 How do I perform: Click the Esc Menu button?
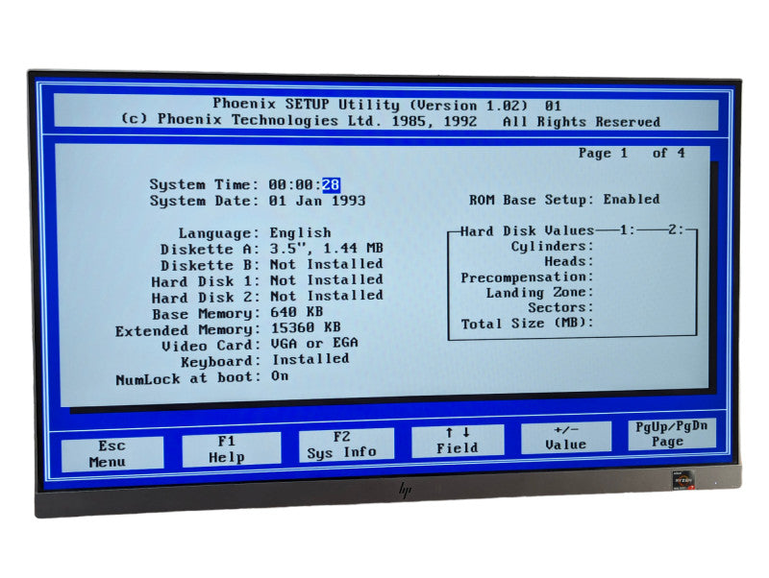112,454
